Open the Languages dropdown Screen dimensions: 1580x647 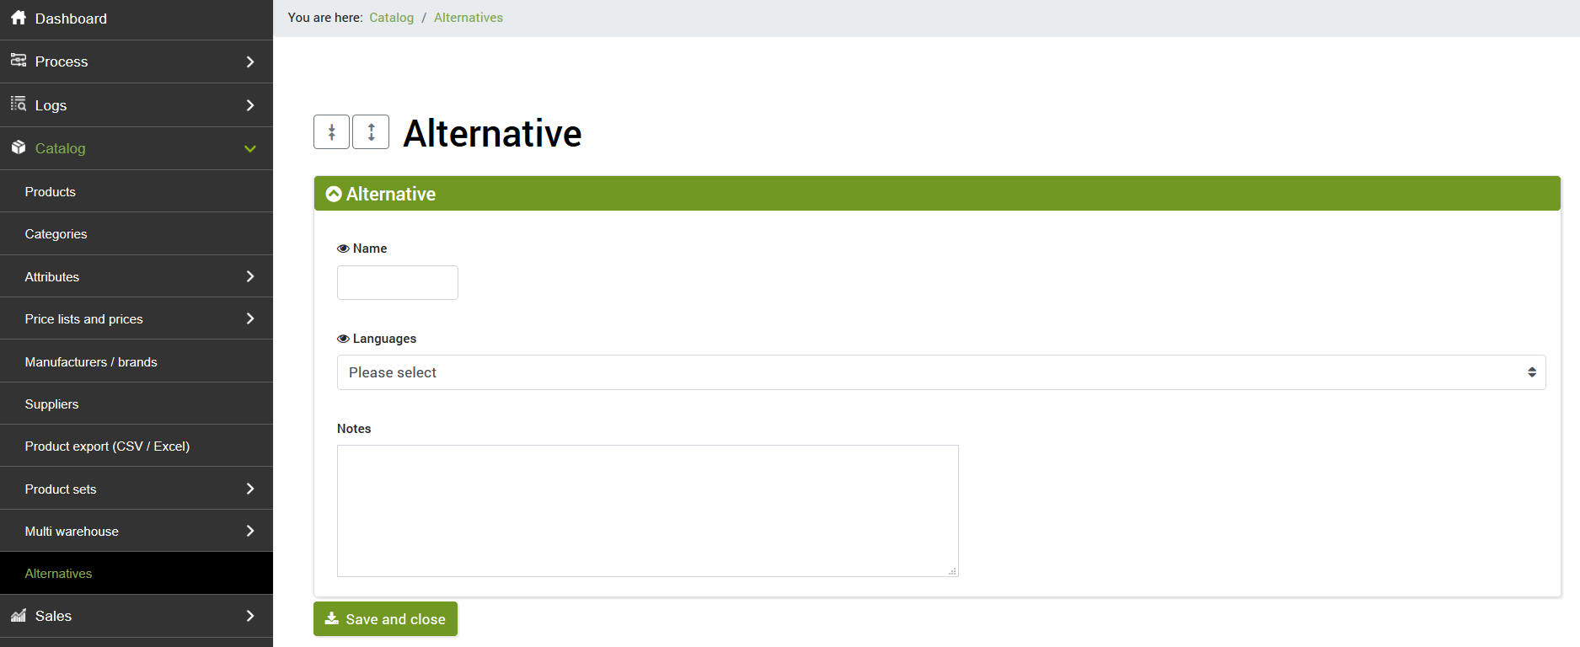pos(940,372)
